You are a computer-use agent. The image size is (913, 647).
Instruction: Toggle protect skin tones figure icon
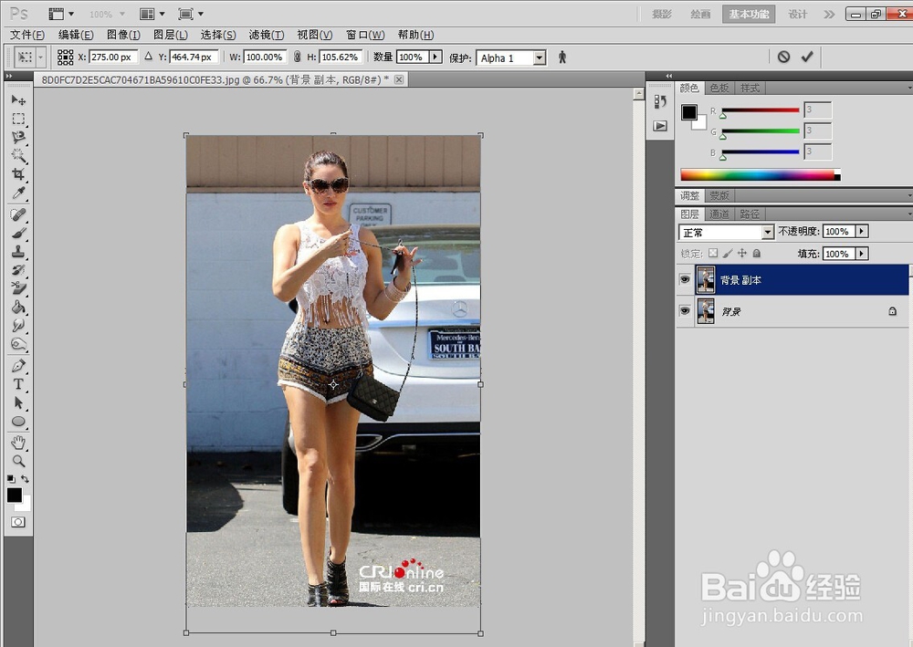561,57
